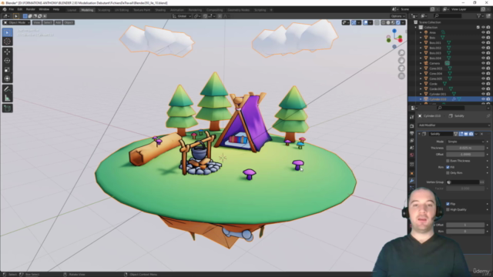Select the Move tool
Image resolution: width=493 pixels, height=277 pixels.
pyautogui.click(x=7, y=52)
